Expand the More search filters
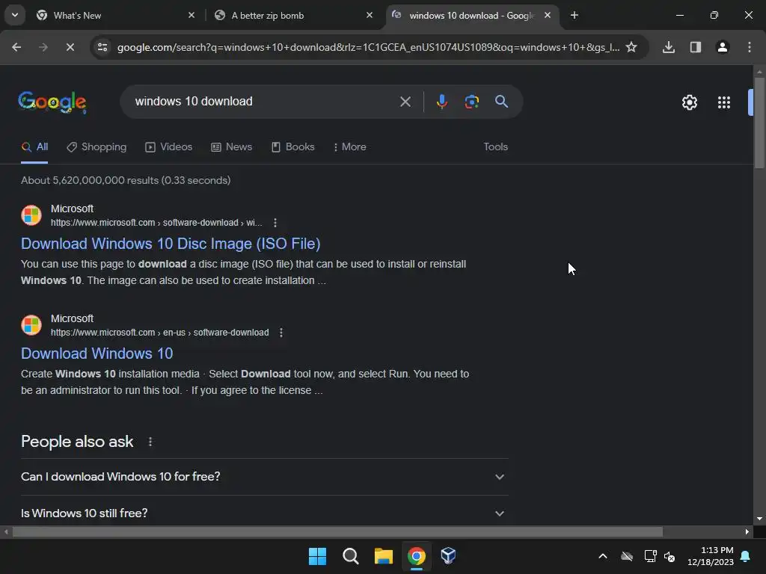This screenshot has width=766, height=574. 350,147
